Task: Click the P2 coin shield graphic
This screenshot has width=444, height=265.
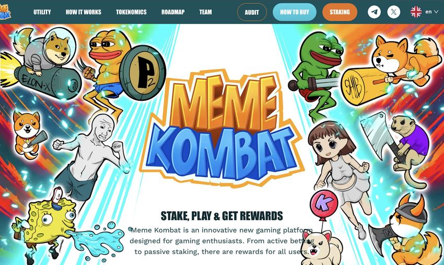Action: point(143,73)
